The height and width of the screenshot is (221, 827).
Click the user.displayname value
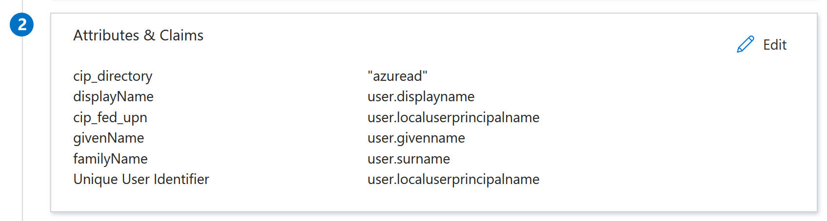click(421, 97)
